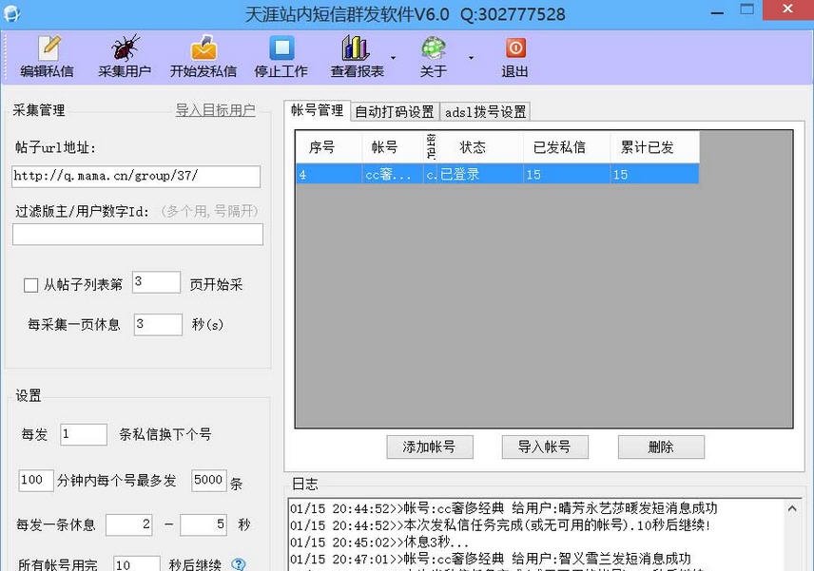
Task: Edit the 每发 message count field
Action: (84, 434)
